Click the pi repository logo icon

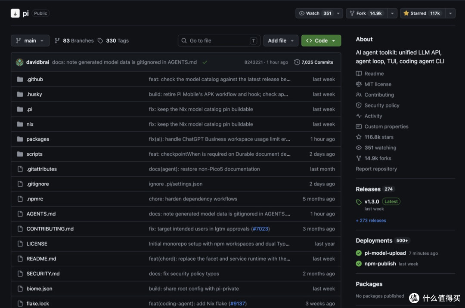(x=15, y=13)
